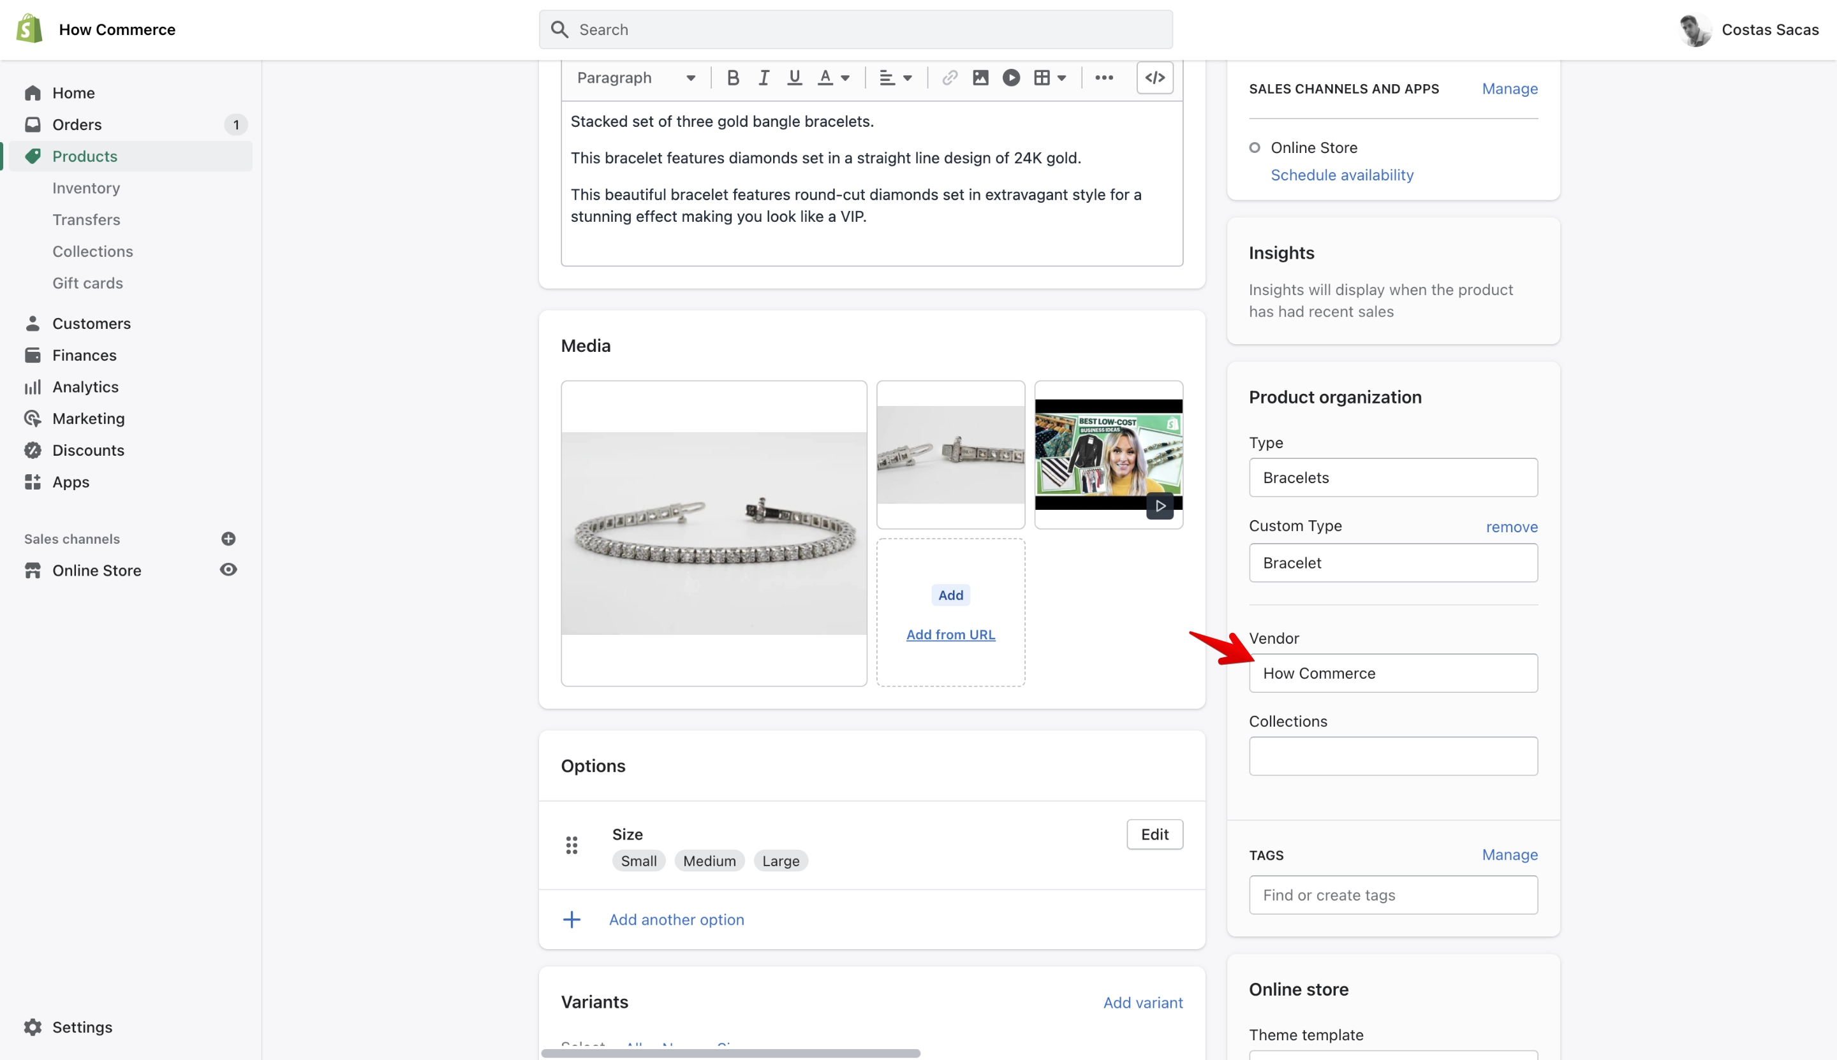Click the Online Store storefront icon
The image size is (1837, 1060).
point(33,570)
